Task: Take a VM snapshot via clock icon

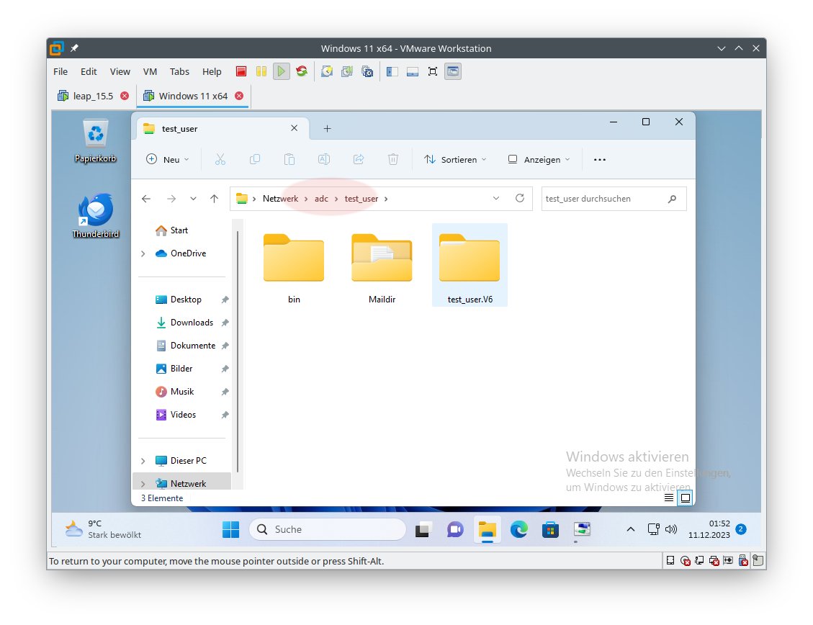Action: (327, 71)
